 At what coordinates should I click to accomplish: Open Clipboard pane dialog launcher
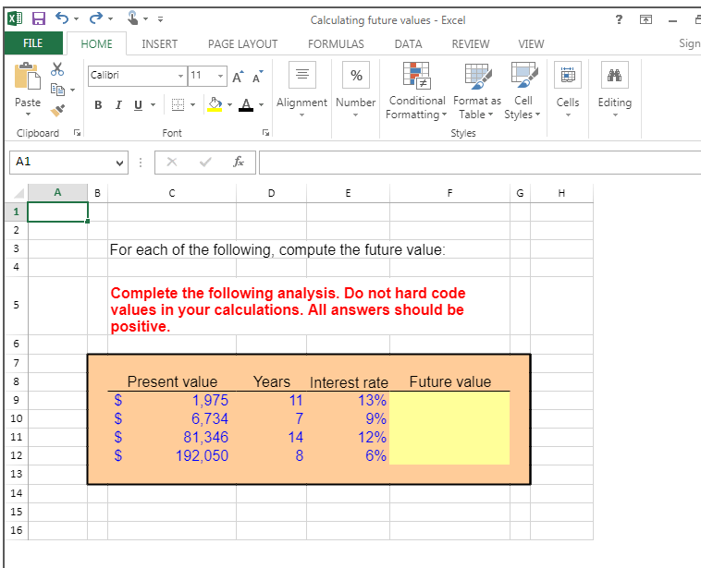coord(78,133)
